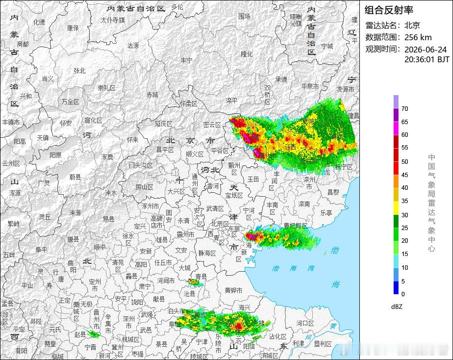453x360 pixels.
Task: Select the 沽源 label
Action: (133, 45)
